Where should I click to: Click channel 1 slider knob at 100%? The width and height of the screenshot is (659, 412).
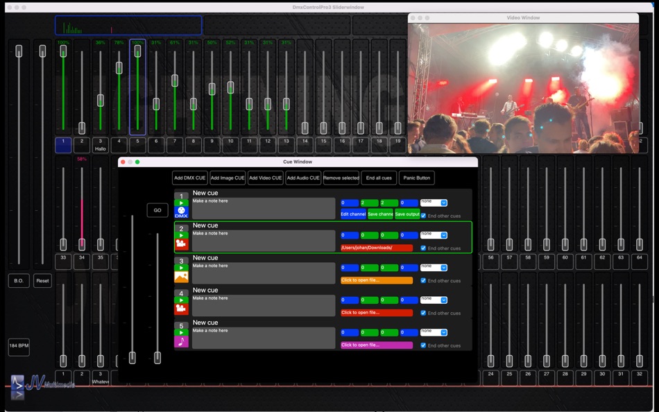[x=63, y=51]
